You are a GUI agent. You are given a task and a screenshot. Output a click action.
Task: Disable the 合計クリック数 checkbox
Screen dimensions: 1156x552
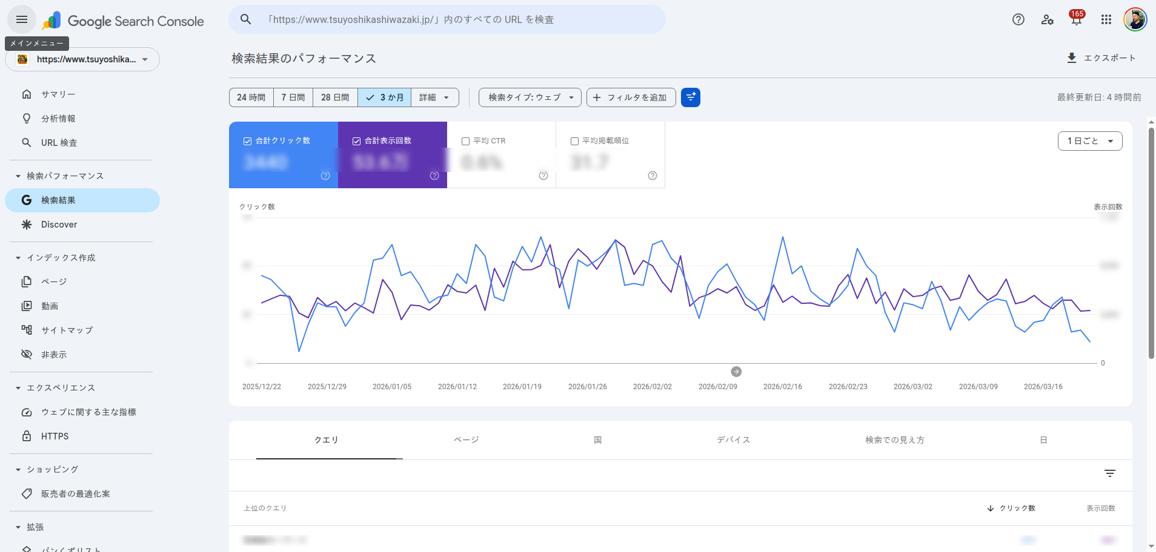(247, 140)
